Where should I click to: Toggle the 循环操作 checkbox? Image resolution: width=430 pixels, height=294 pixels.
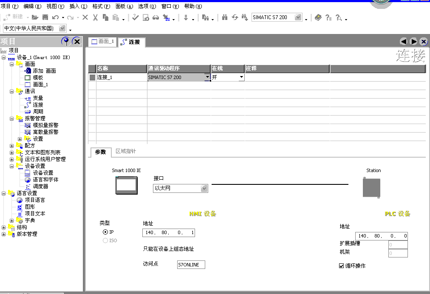click(x=342, y=266)
